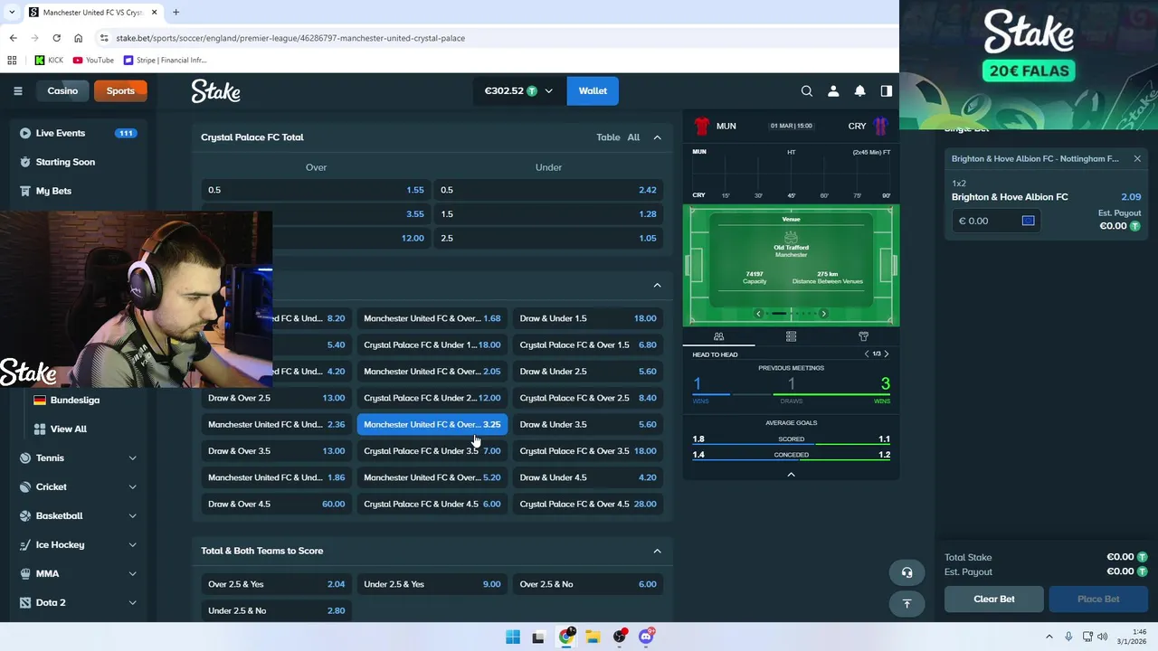Open the hamburger menu beside Casino

(17, 90)
